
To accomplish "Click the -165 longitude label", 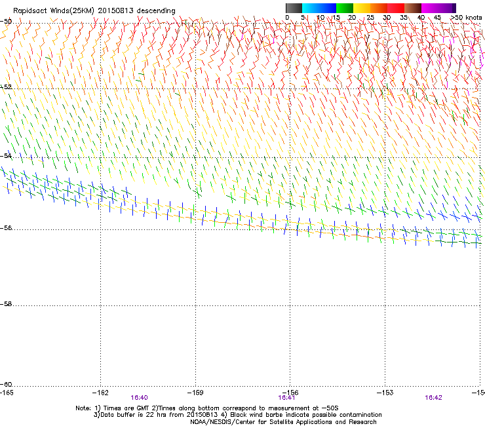I will (x=7, y=393).
